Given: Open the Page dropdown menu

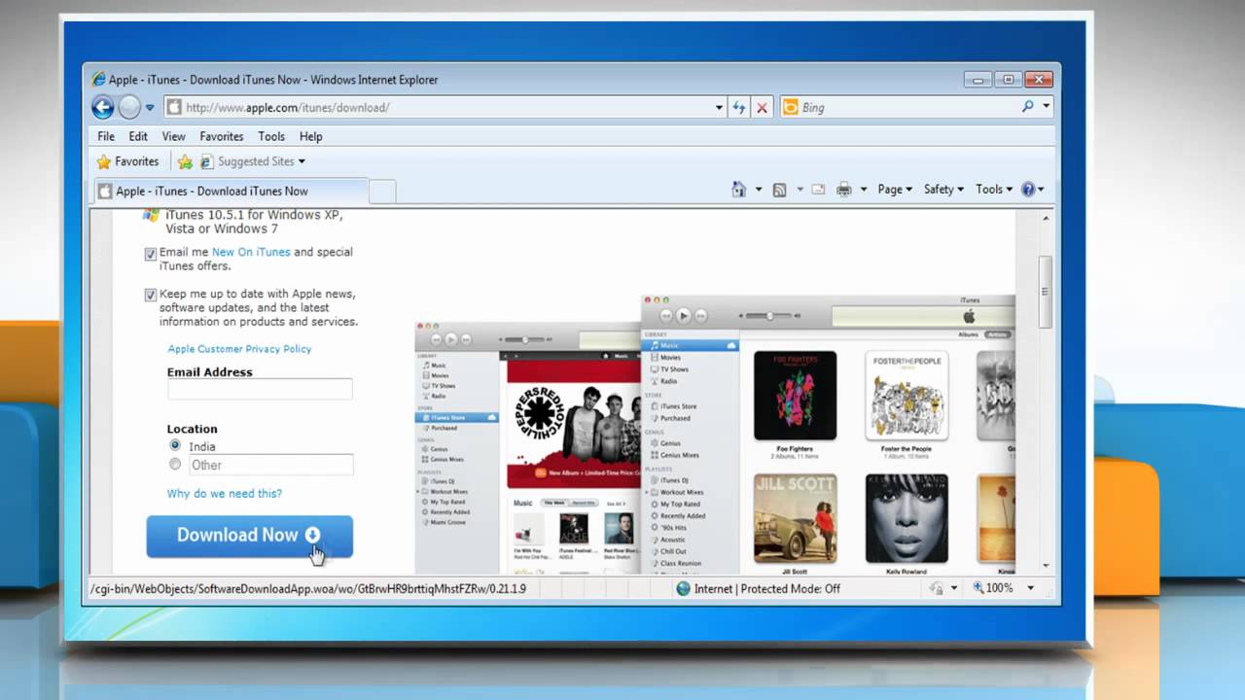Looking at the screenshot, I should pos(895,190).
